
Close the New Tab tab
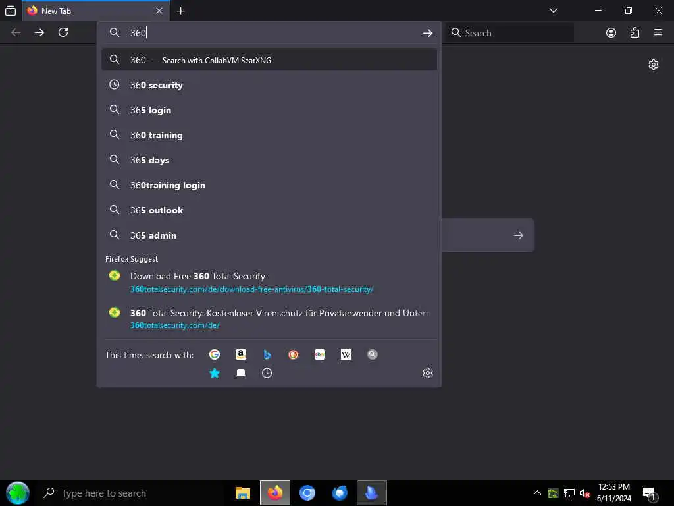pyautogui.click(x=159, y=11)
